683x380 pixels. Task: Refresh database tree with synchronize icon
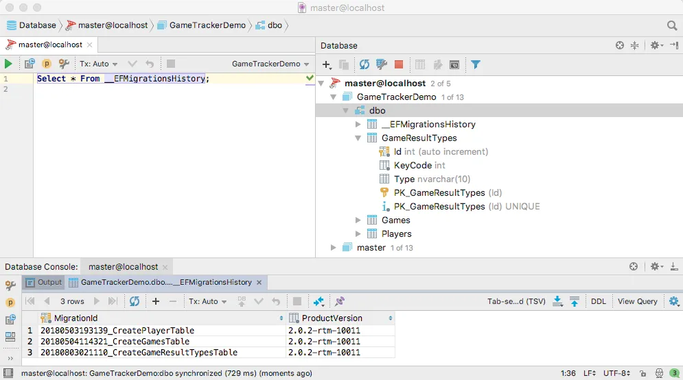[364, 65]
